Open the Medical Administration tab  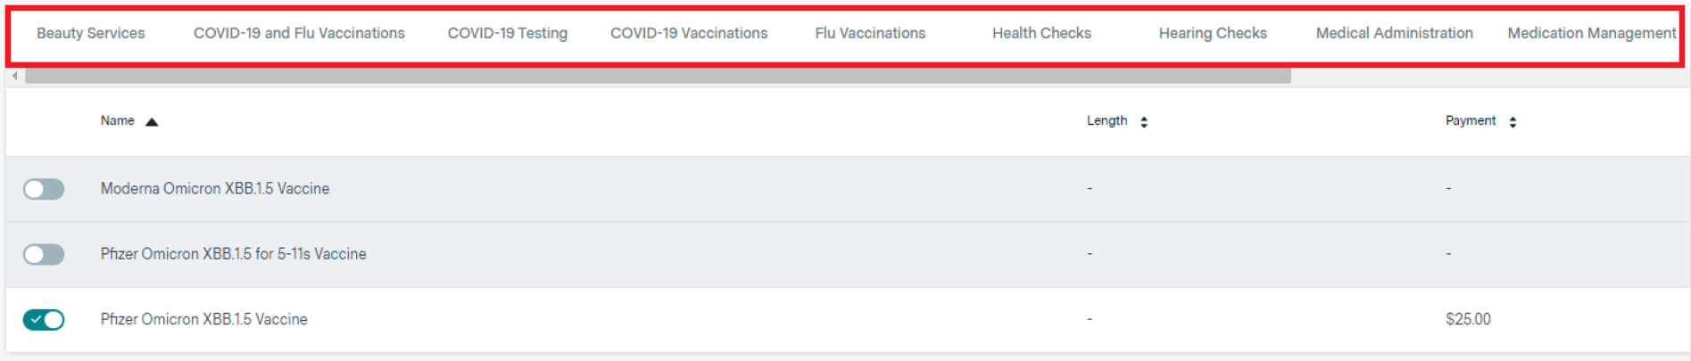pyautogui.click(x=1394, y=33)
